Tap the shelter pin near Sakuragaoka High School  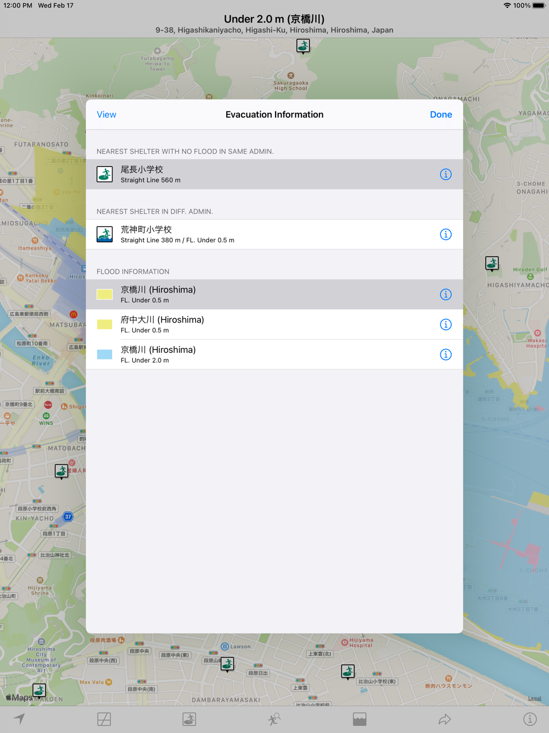303,46
